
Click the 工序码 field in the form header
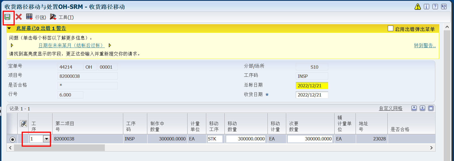point(312,76)
